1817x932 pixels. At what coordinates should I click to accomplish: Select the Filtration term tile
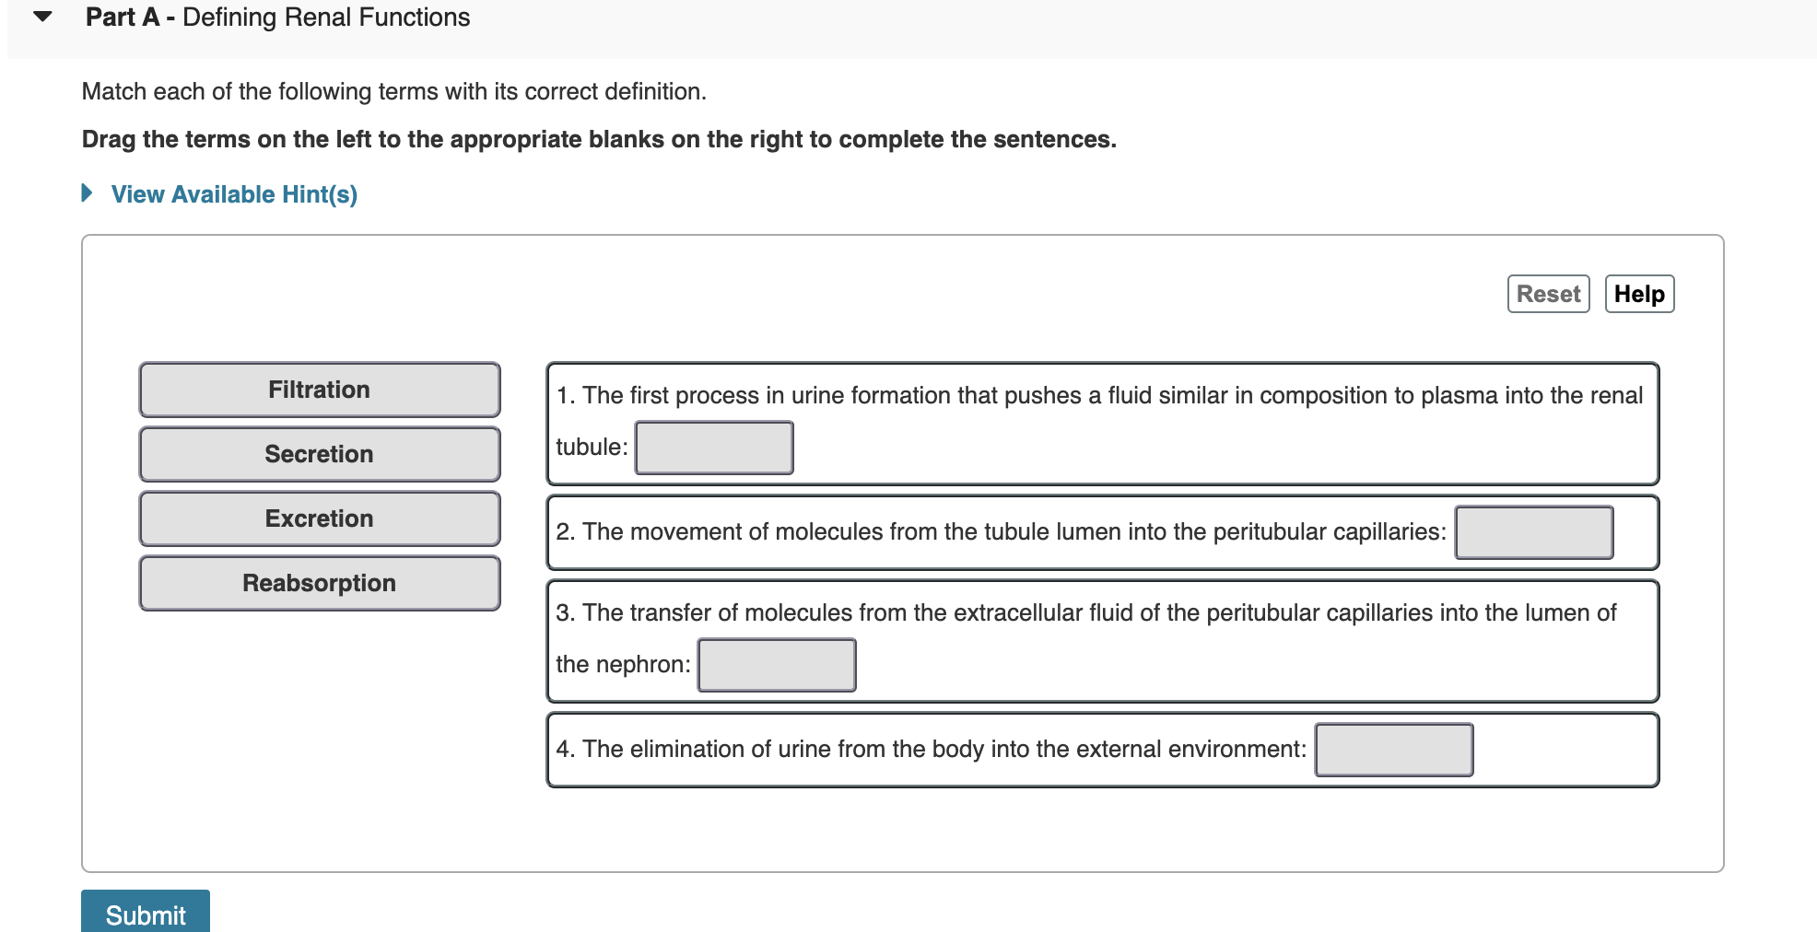tap(318, 389)
